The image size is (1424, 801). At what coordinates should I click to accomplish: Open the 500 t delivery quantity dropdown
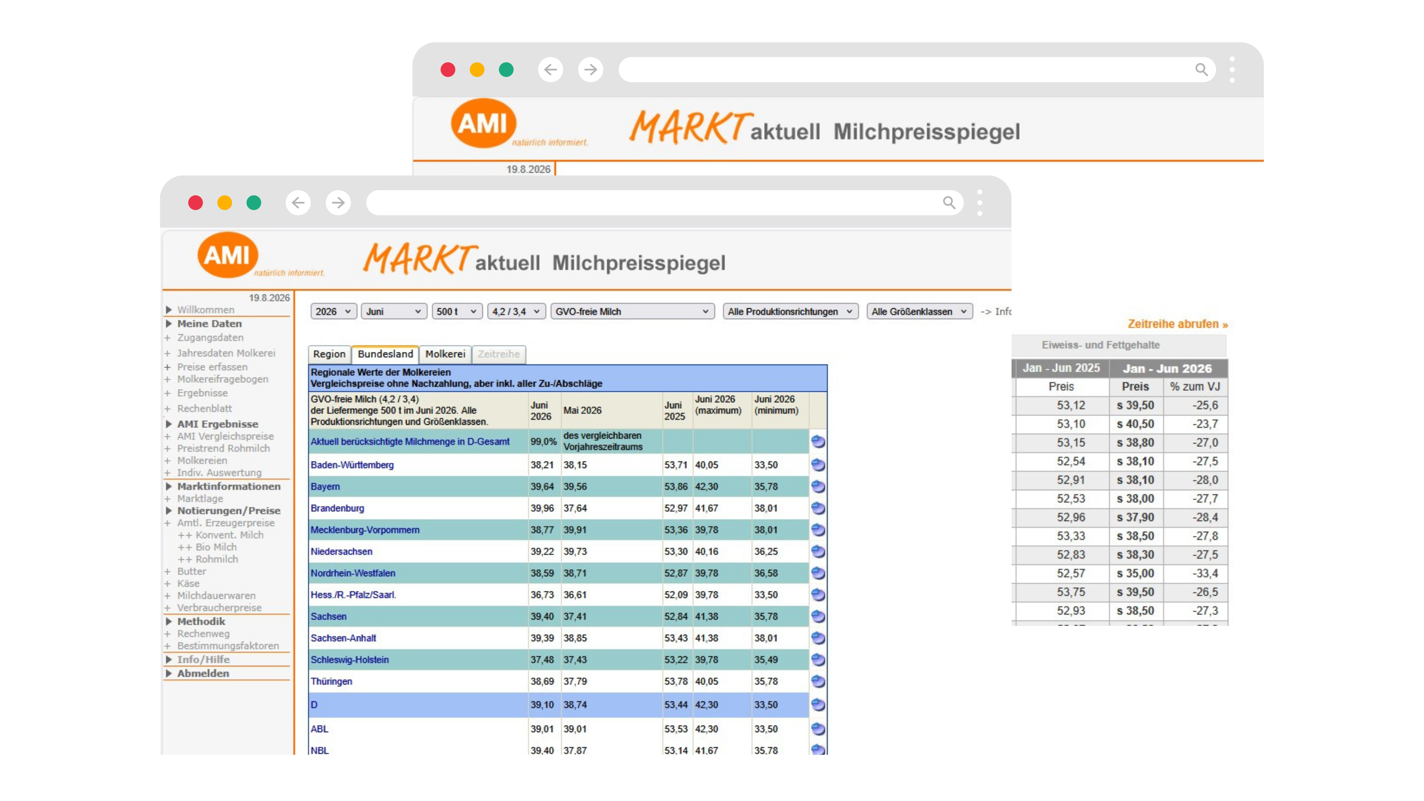457,312
